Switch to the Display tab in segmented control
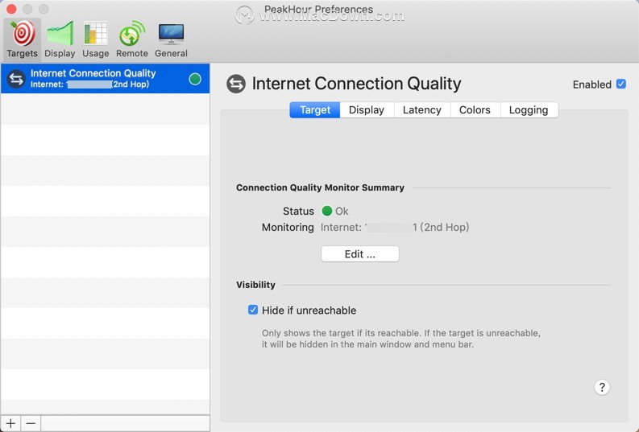639x432 pixels. click(367, 110)
